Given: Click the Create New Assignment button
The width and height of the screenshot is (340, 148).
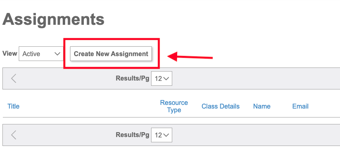Looking at the screenshot, I should [111, 54].
